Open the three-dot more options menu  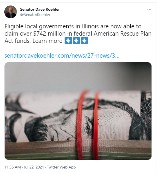[x=149, y=9]
